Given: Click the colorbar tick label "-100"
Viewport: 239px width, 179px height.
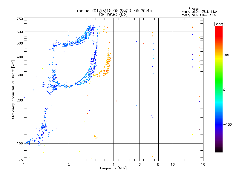Looking at the screenshot, I should pos(227,124).
